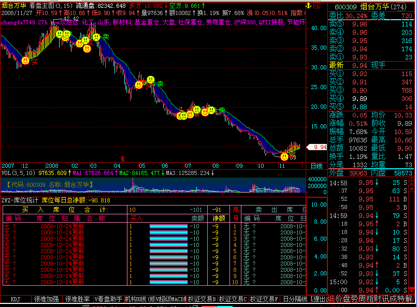
Task: Click the 买① bid price 9.92 row
Action: click(371, 74)
